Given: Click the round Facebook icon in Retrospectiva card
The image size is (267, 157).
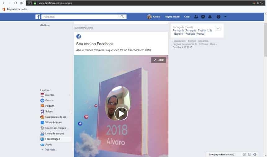Looking at the screenshot, I should coord(79,36).
